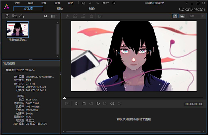208x135 pixels.
Task: Click the undo arrow icon
Action: [x=90, y=3]
